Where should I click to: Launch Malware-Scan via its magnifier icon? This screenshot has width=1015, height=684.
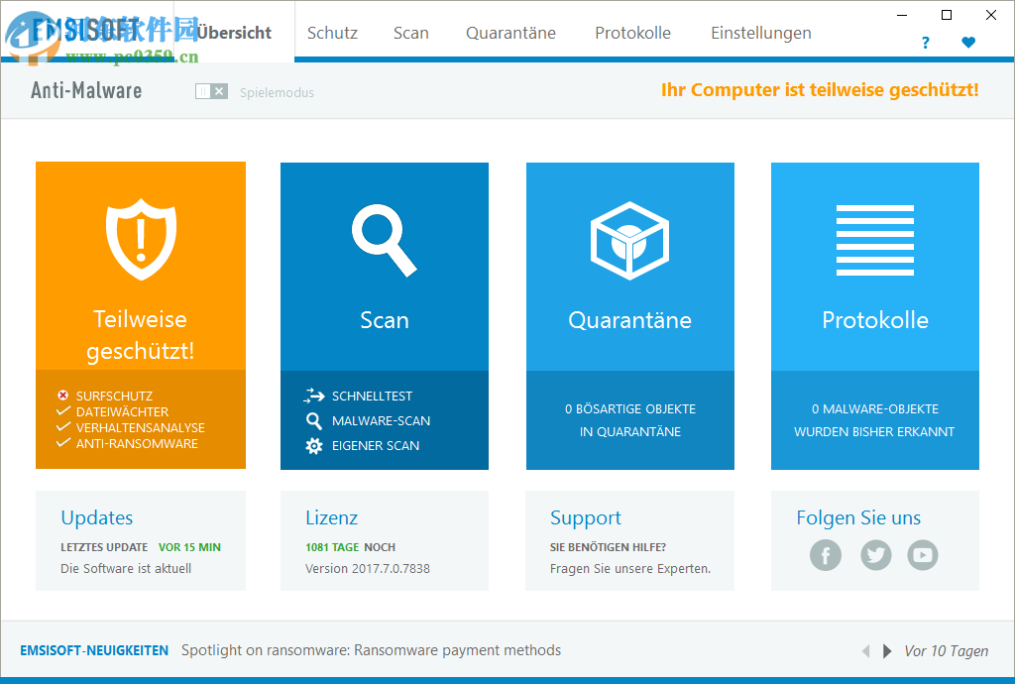point(313,420)
